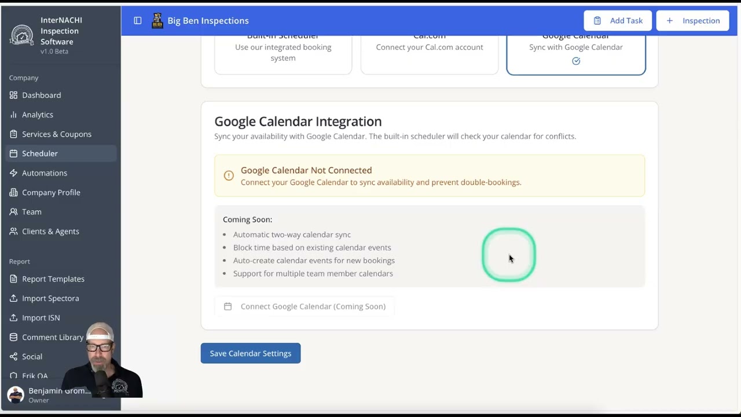Select the Google Calendar option card
Image resolution: width=741 pixels, height=417 pixels.
tap(576, 54)
